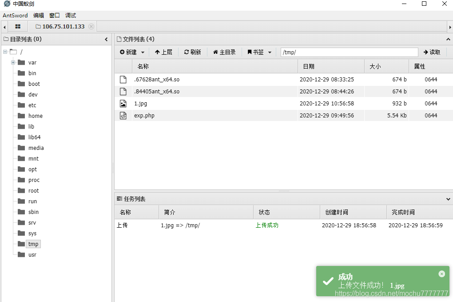
Task: Sort files by the 名称 column header
Action: (215, 66)
